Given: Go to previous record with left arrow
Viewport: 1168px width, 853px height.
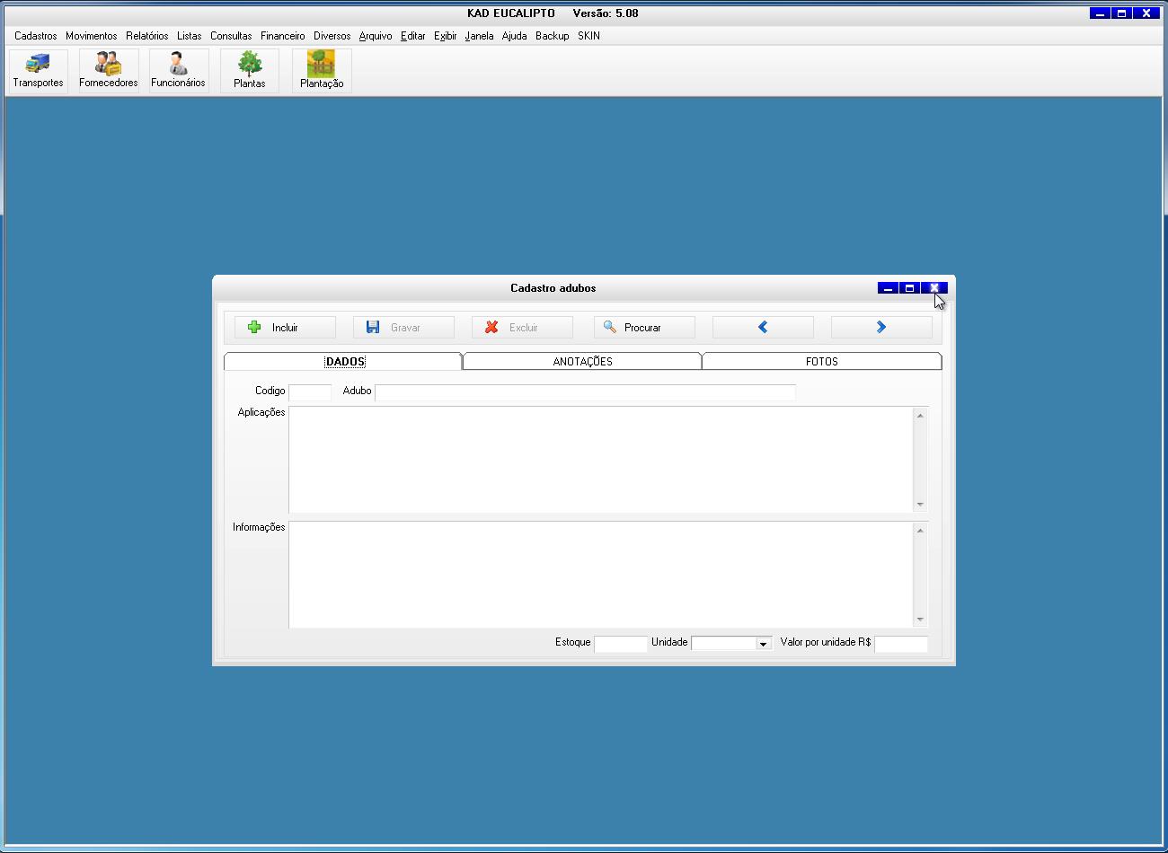Looking at the screenshot, I should tap(763, 328).
